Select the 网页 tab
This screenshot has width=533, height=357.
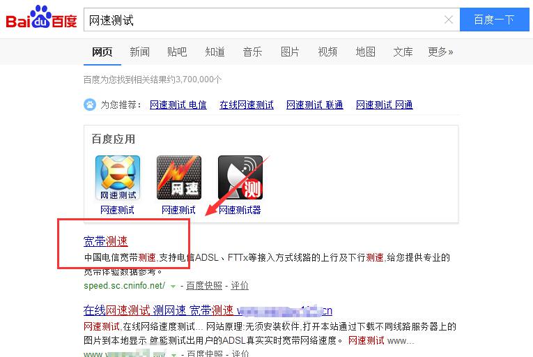pyautogui.click(x=102, y=52)
